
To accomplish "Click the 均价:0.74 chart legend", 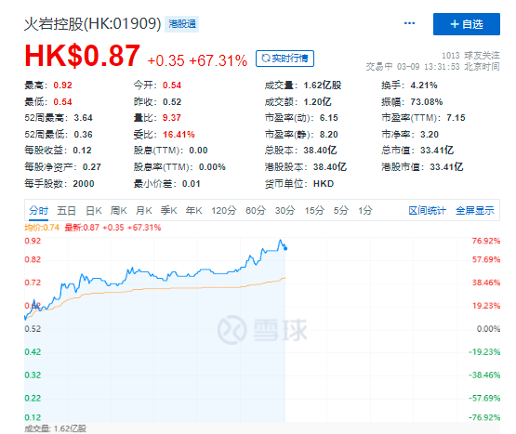I will 42,228.
